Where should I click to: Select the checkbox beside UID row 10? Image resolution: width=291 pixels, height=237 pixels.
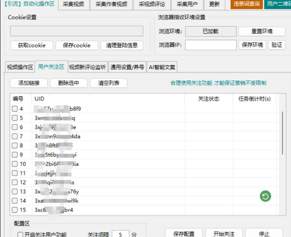[15, 164]
